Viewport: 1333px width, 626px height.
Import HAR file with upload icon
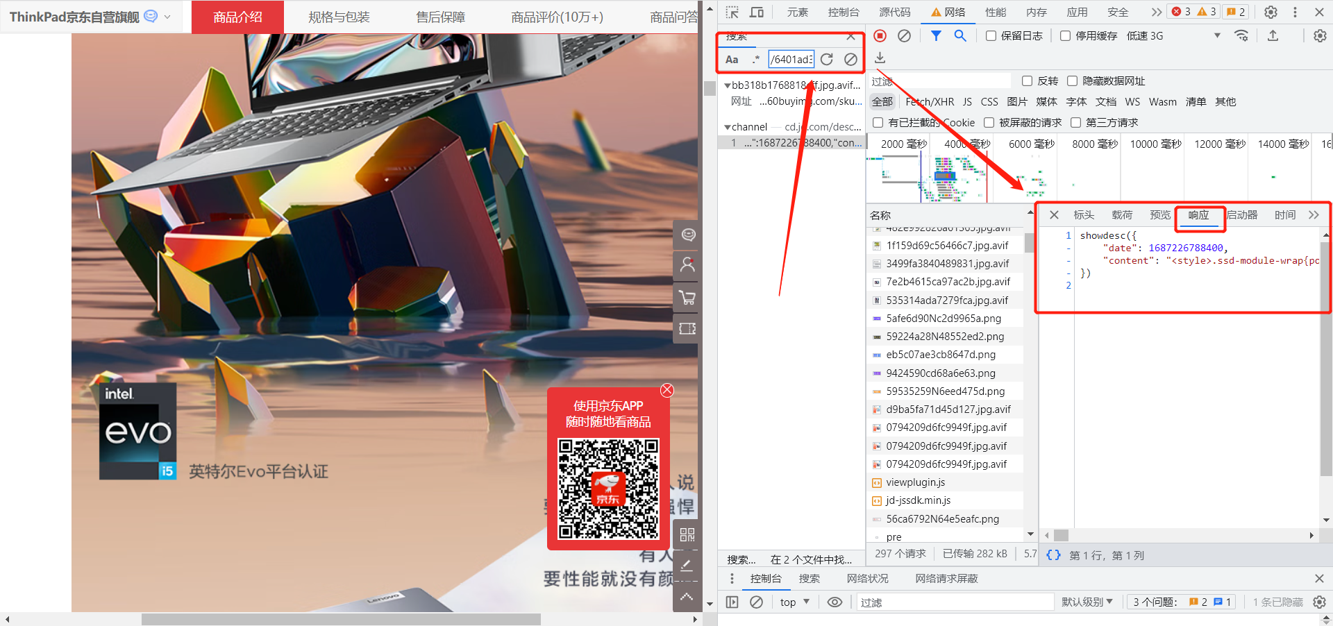tap(1273, 35)
